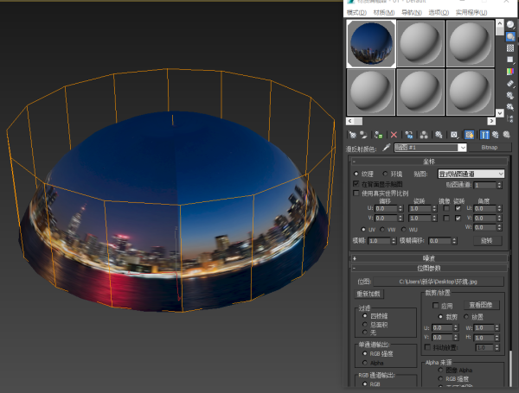The height and width of the screenshot is (393, 519).
Task: Select Alpha mono channel output radio
Action: [x=365, y=363]
